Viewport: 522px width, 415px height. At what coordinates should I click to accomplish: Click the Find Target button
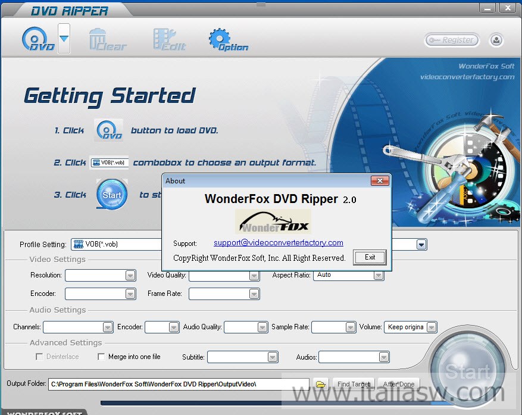[354, 384]
